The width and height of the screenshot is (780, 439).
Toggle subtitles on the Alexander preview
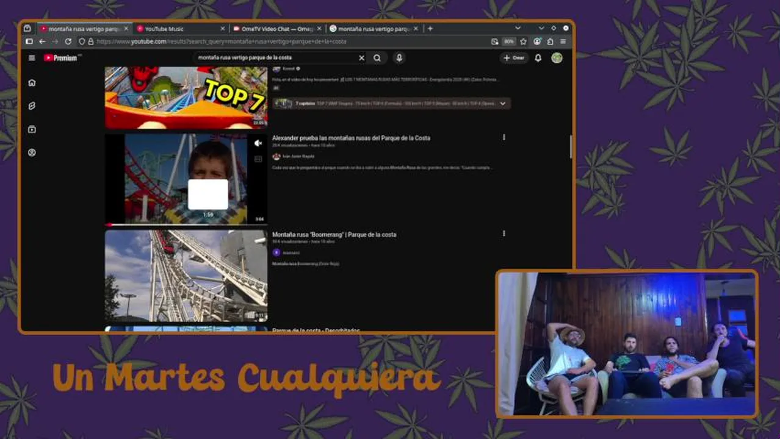(258, 159)
